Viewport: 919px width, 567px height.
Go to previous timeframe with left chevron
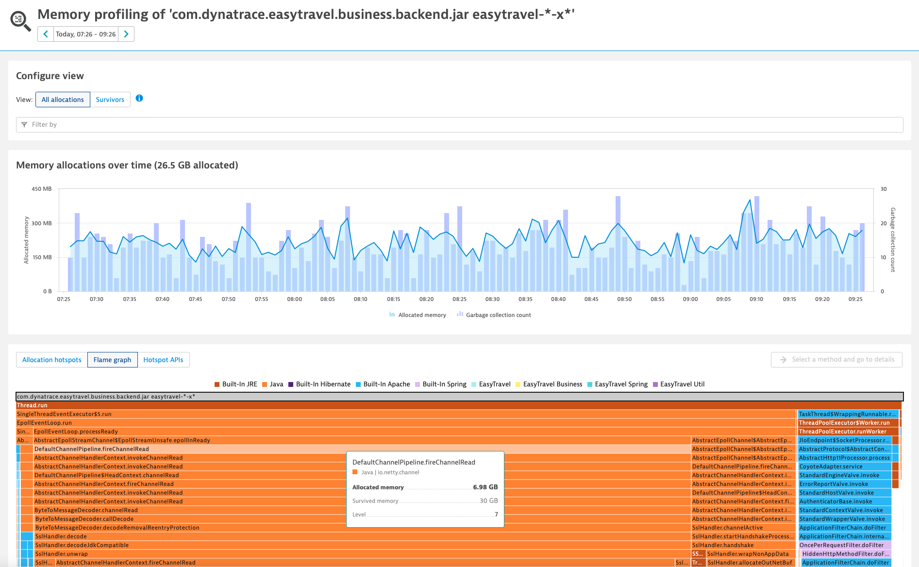[46, 34]
